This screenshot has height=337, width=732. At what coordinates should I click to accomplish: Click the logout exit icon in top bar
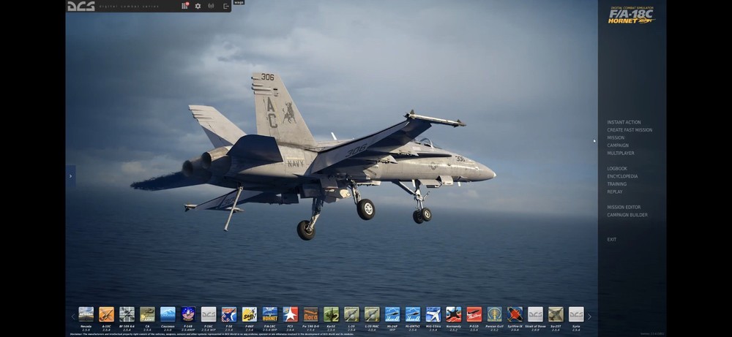coord(226,6)
